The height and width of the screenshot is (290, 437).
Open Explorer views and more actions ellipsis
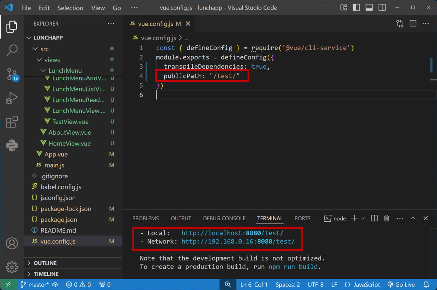111,24
